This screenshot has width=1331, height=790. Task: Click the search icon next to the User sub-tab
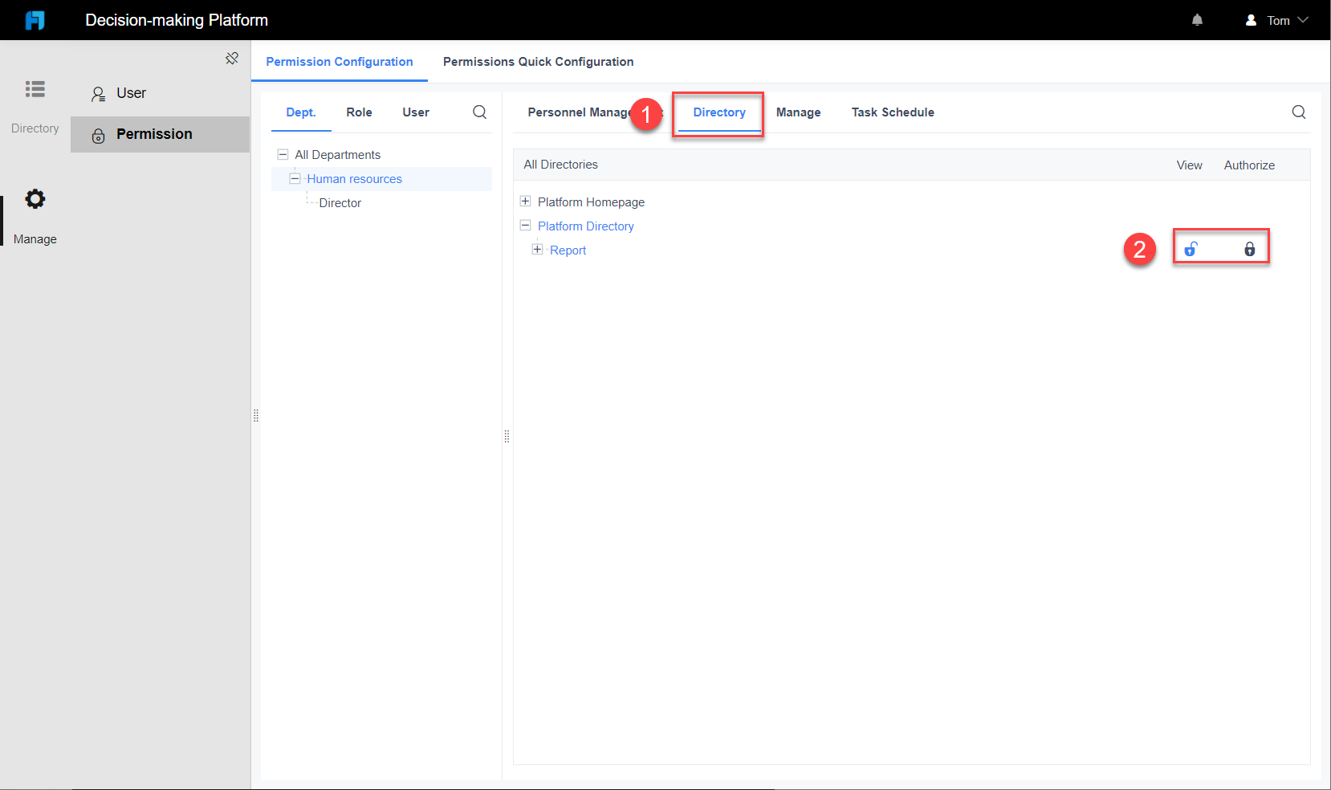[479, 112]
